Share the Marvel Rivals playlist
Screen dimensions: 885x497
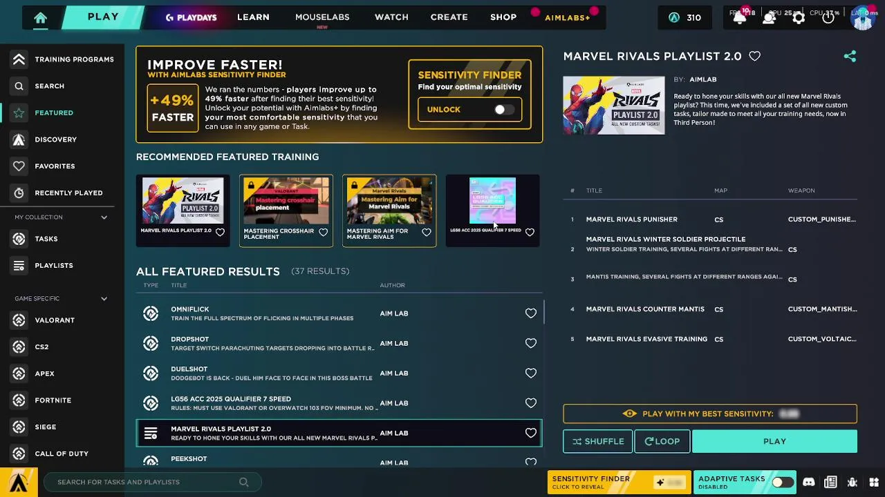pyautogui.click(x=850, y=57)
